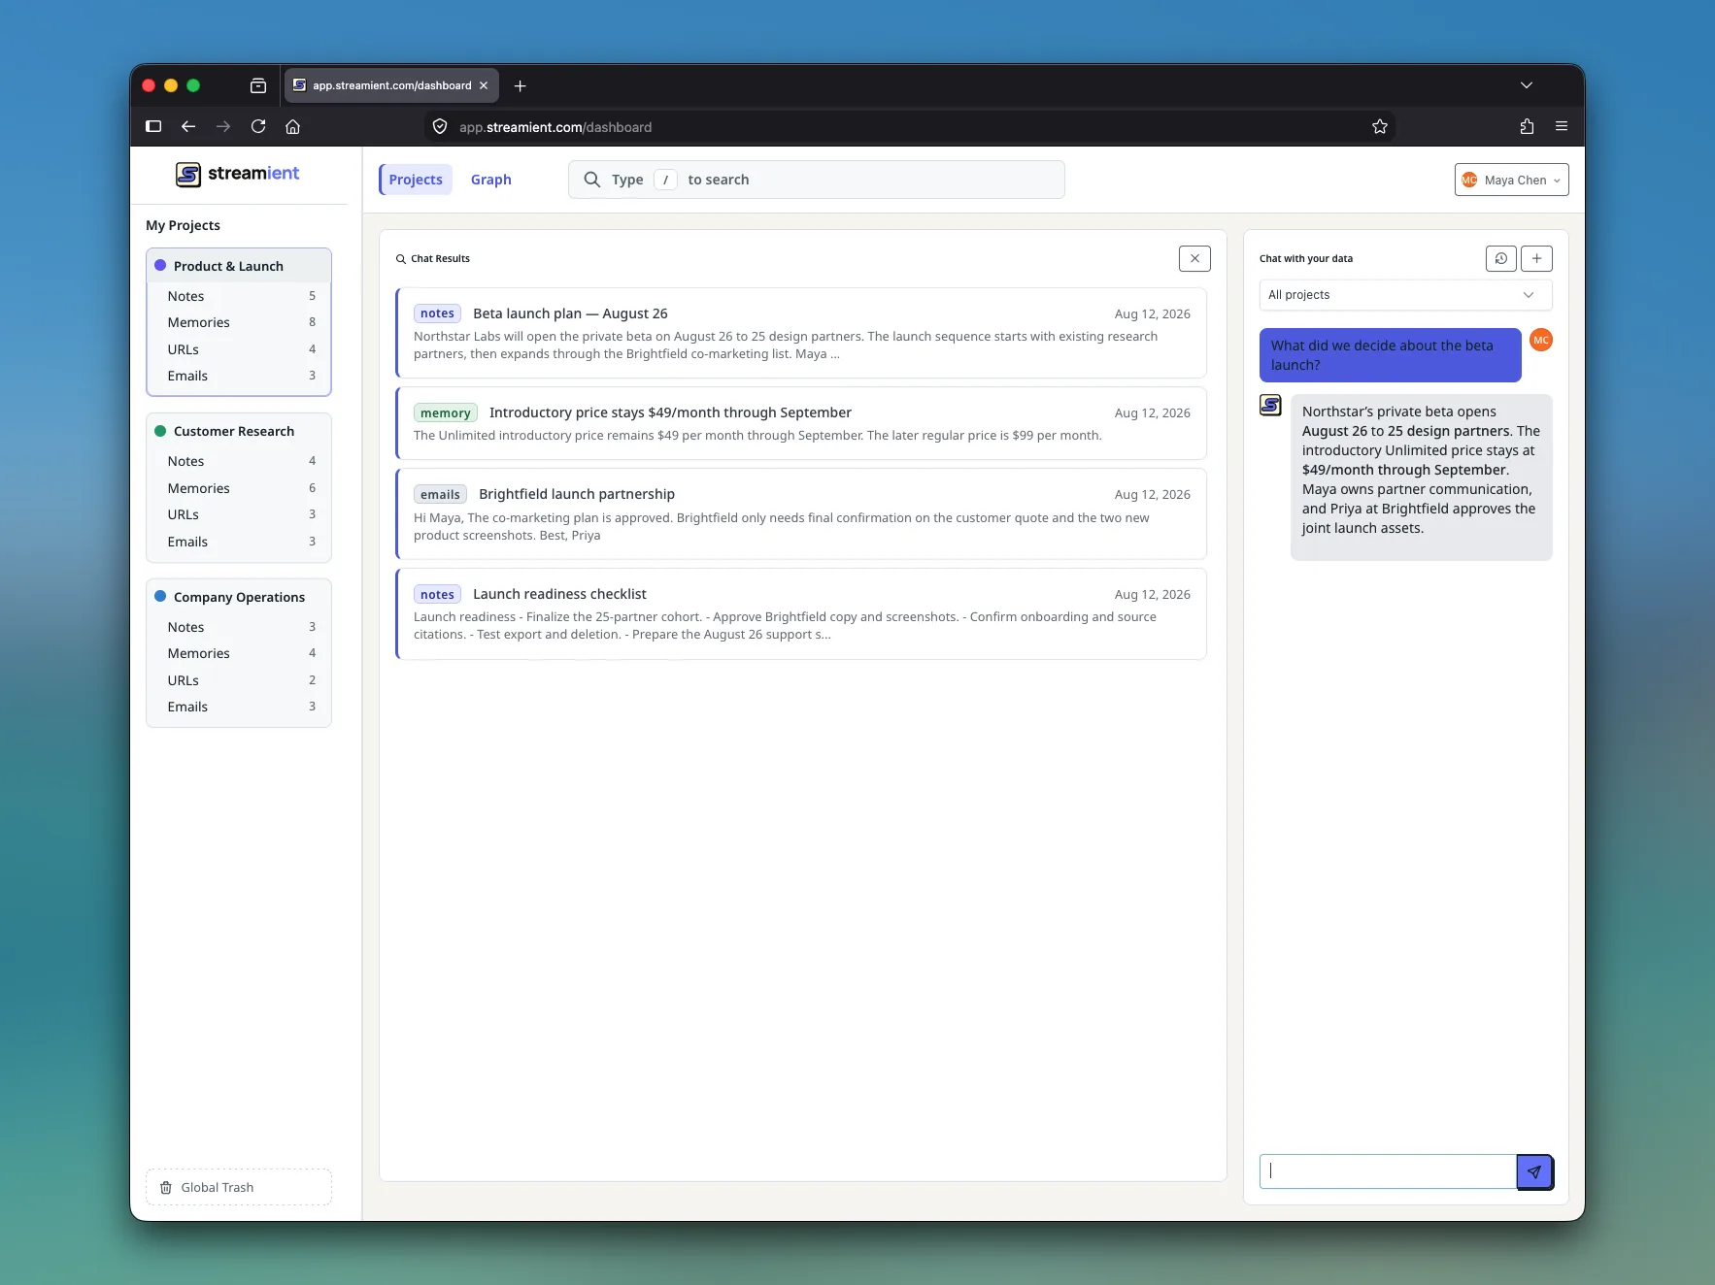Screen dimensions: 1715x1285
Task: Open browser hamburger menu
Action: 1562,126
